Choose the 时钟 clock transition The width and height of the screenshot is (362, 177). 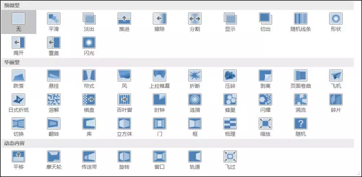tap(160, 103)
